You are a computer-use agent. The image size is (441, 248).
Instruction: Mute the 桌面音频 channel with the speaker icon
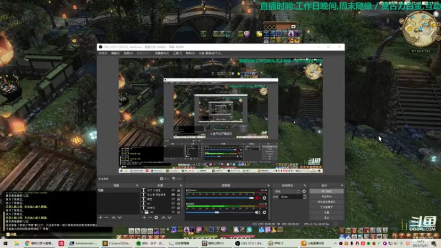click(x=257, y=212)
